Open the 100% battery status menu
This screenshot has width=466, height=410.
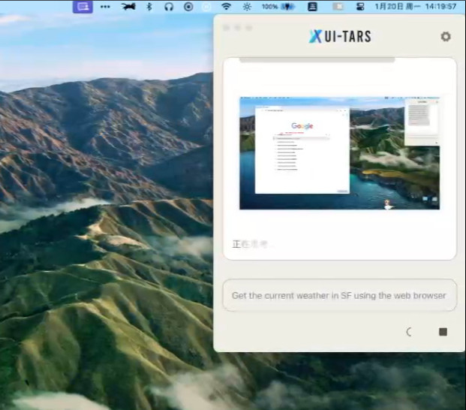(x=278, y=7)
